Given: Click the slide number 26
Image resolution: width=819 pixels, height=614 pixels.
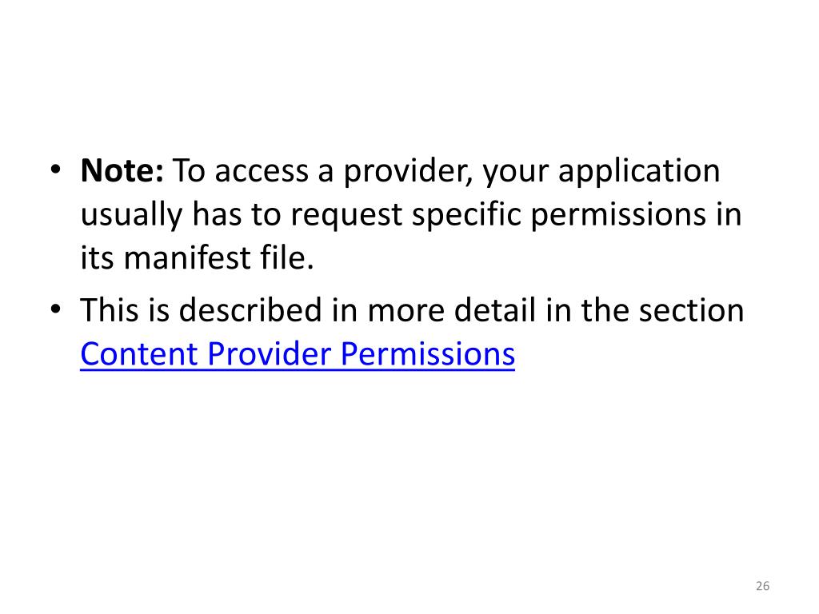Looking at the screenshot, I should tap(762, 586).
